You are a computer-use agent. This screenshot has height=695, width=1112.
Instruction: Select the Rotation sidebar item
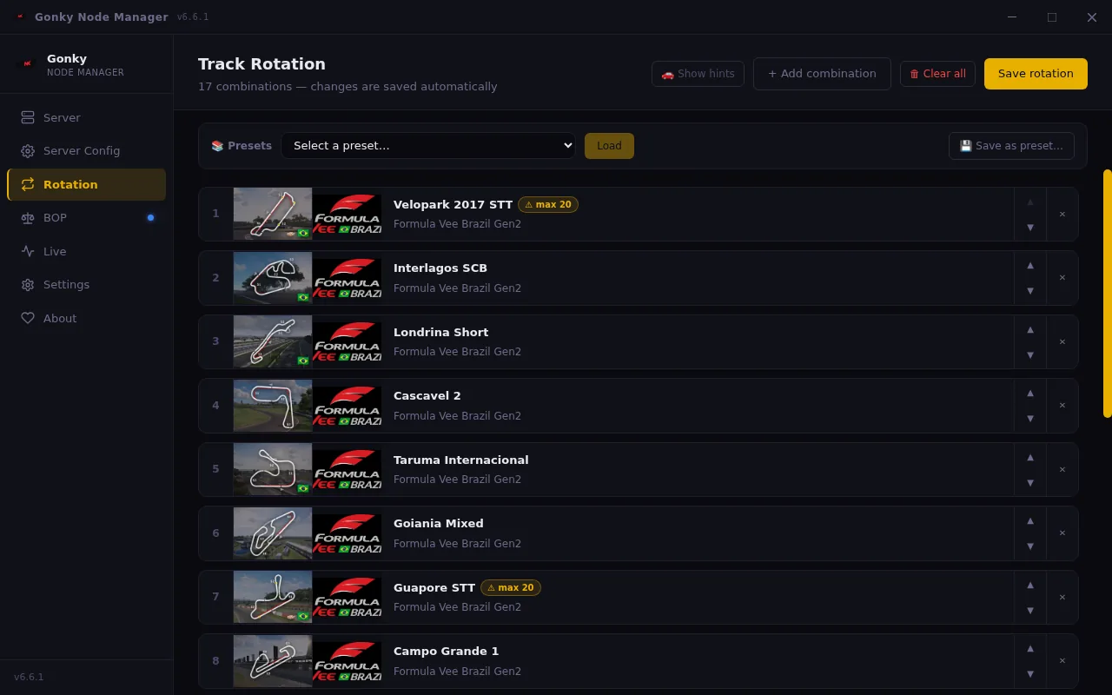point(86,184)
